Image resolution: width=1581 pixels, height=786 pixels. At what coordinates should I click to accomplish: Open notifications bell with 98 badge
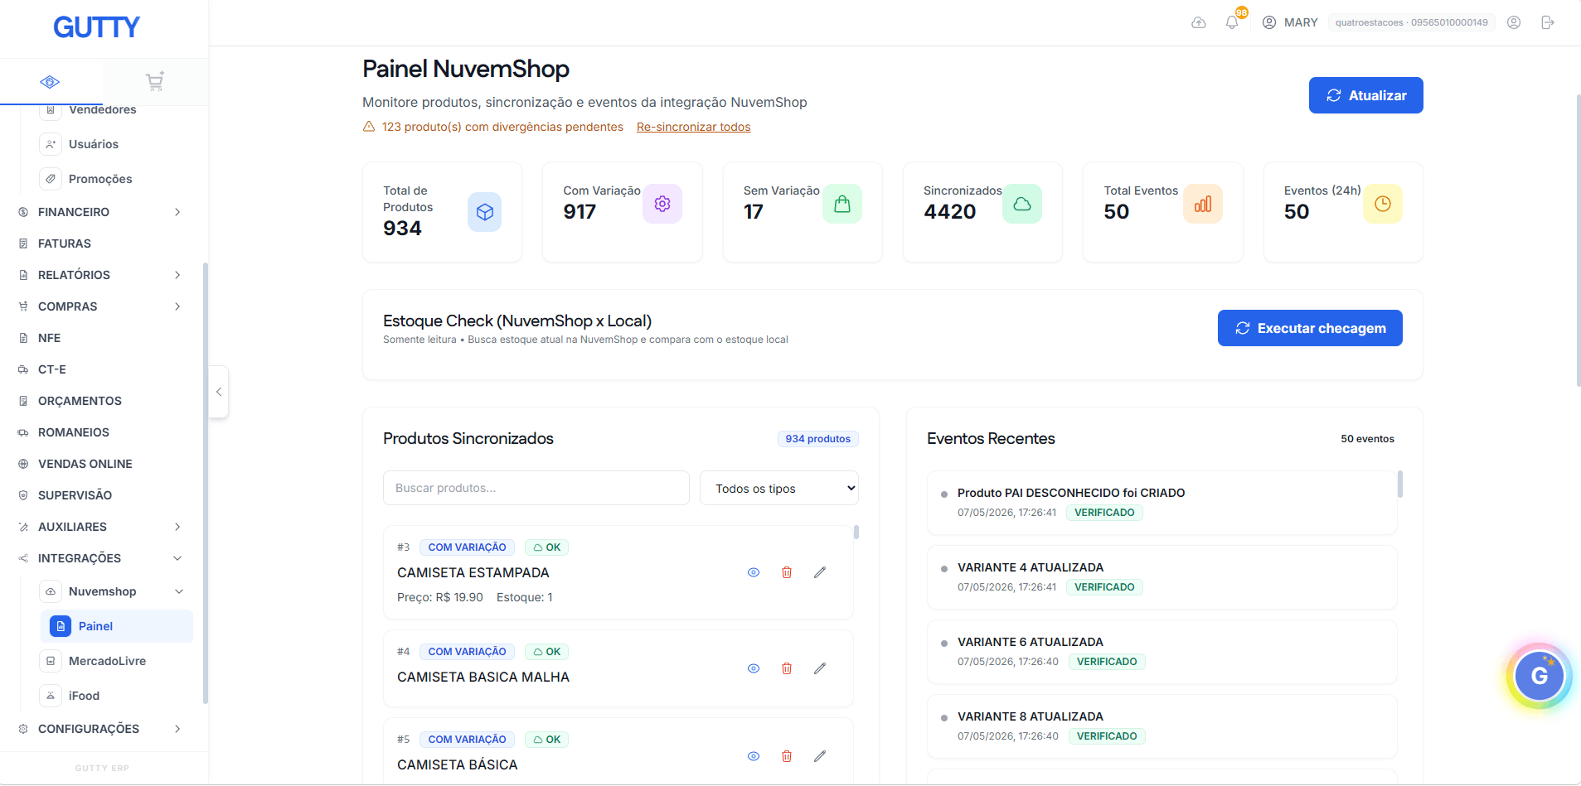coord(1233,22)
